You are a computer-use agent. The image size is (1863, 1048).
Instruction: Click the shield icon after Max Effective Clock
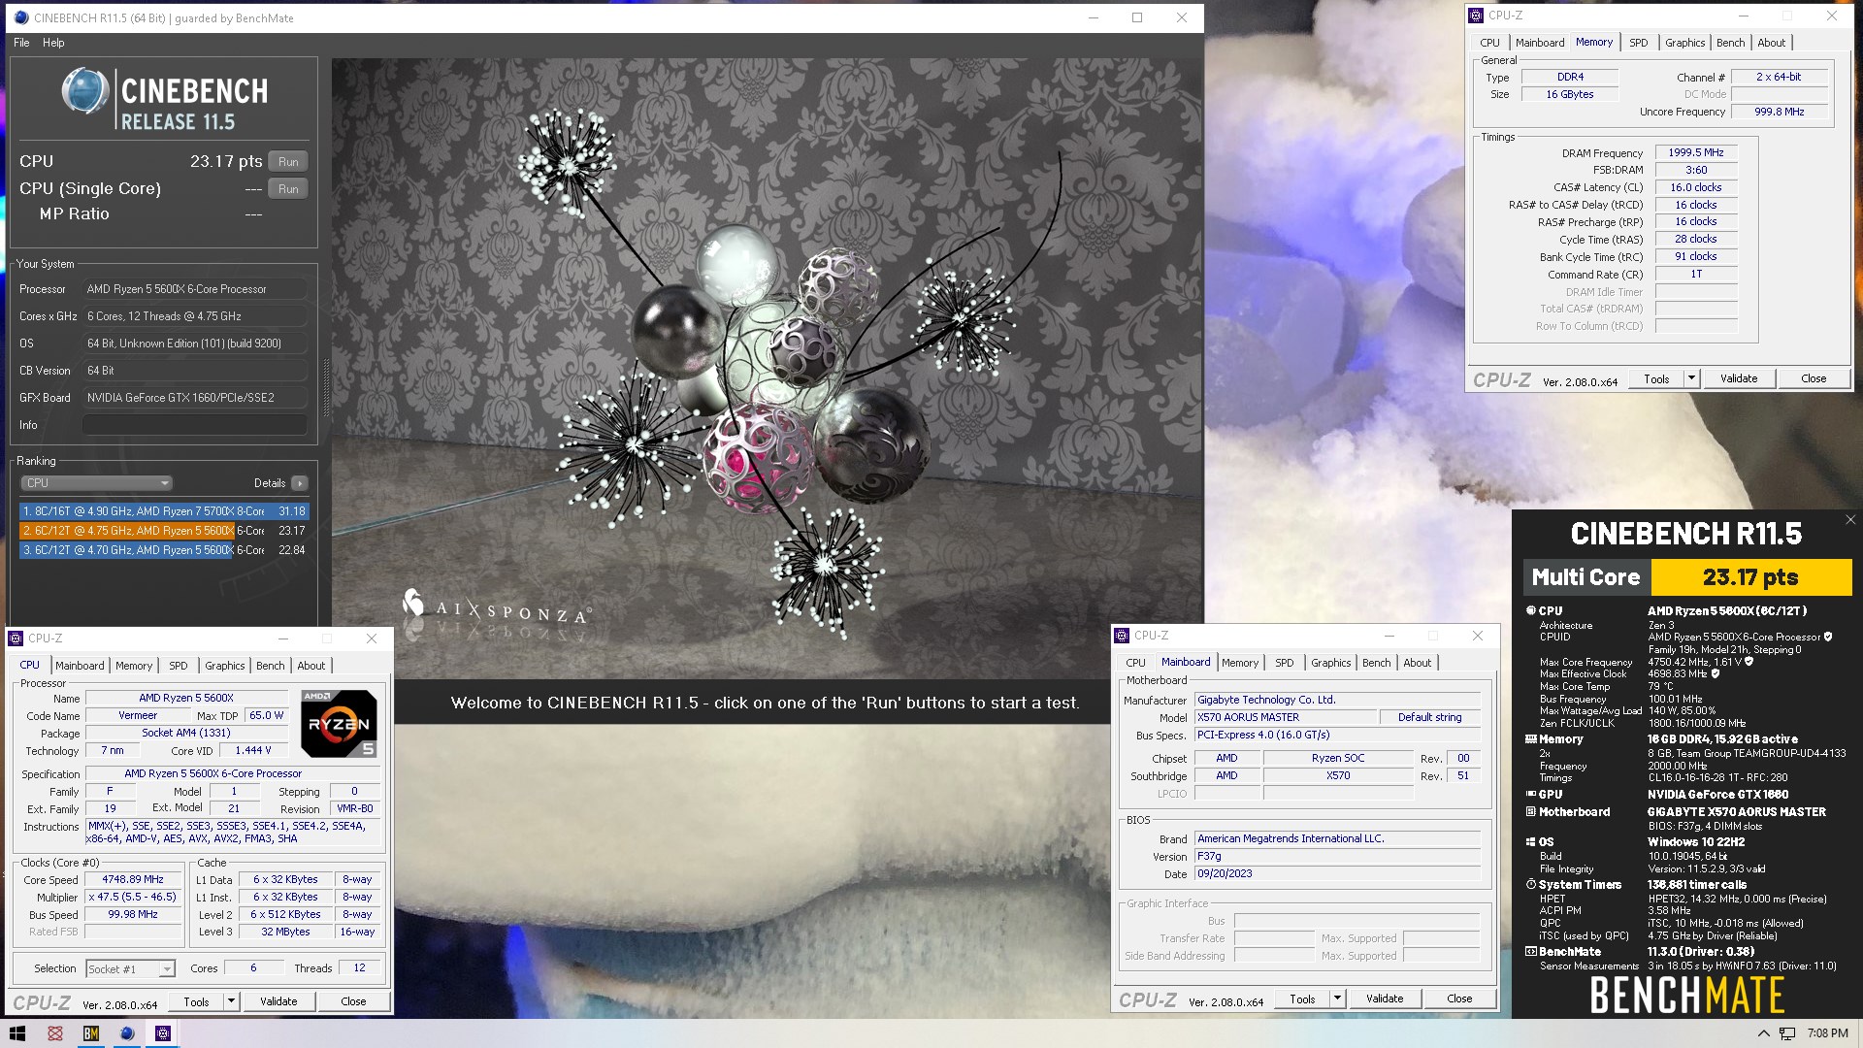pyautogui.click(x=1716, y=673)
